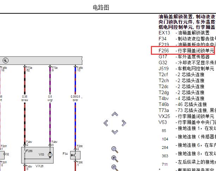Select the G32 legend entry
Viewport: 216px width, 171px height.
tap(187, 63)
